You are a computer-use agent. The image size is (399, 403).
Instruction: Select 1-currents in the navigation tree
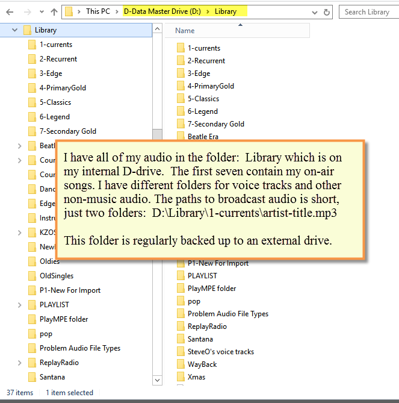click(56, 45)
